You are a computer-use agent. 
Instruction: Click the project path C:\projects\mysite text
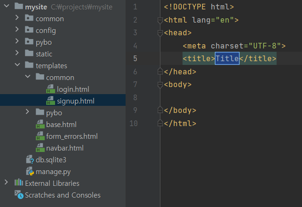tap(82, 7)
